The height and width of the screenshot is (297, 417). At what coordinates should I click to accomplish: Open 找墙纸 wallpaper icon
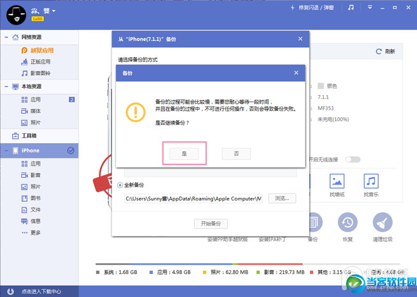[337, 181]
